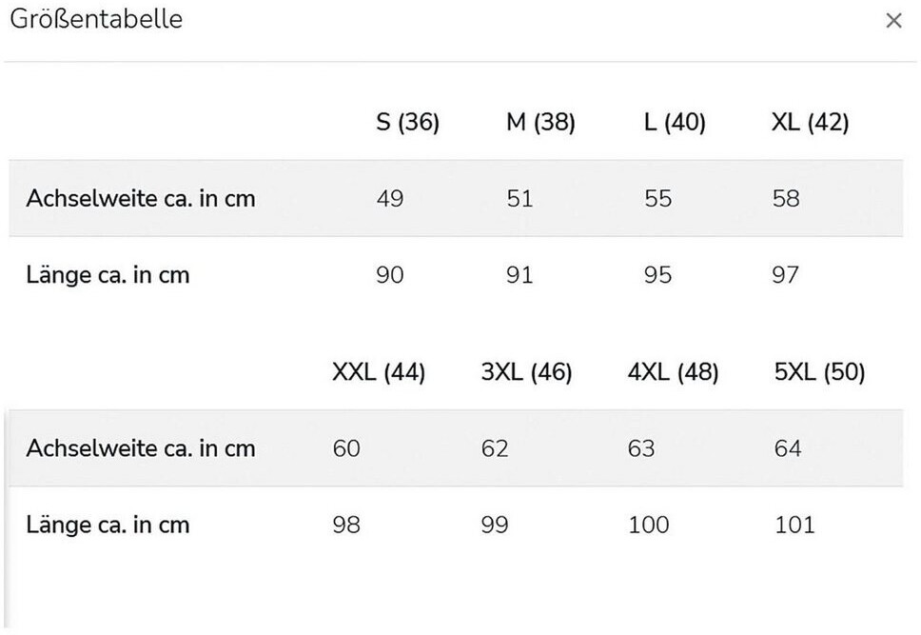The image size is (921, 635).
Task: Click the Länge value 100 for 4XL
Action: pos(649,525)
